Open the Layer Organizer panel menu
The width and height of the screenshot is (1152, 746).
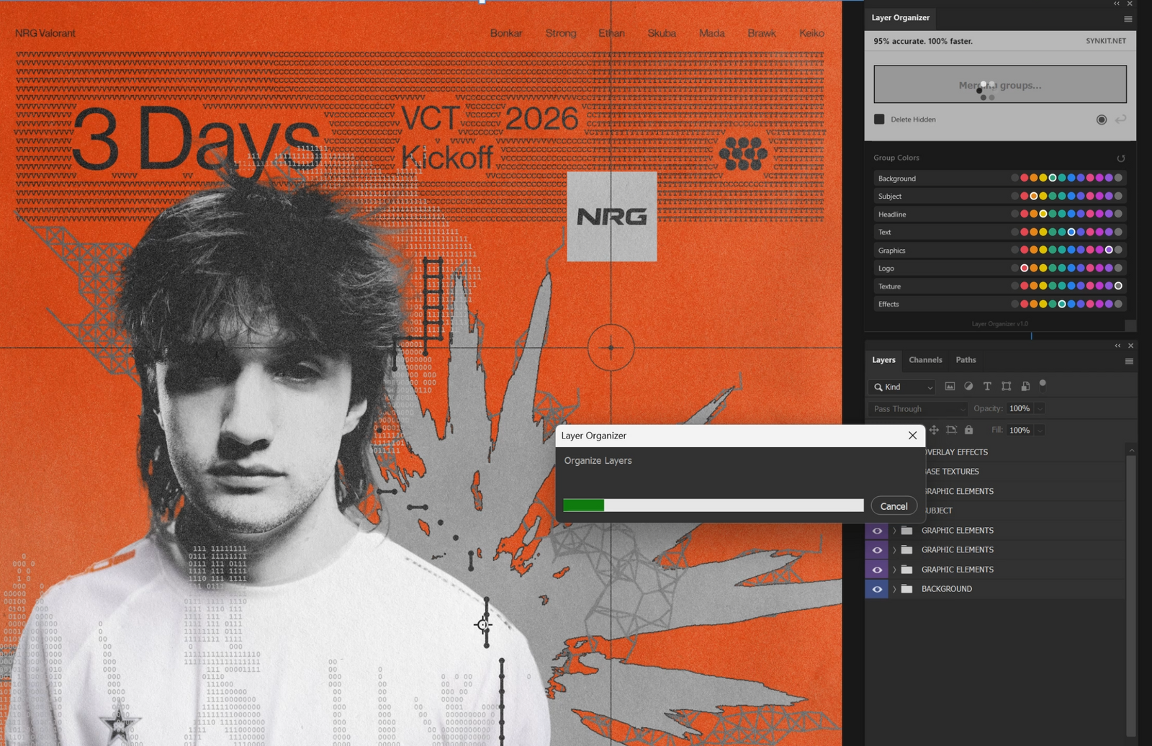1128,19
